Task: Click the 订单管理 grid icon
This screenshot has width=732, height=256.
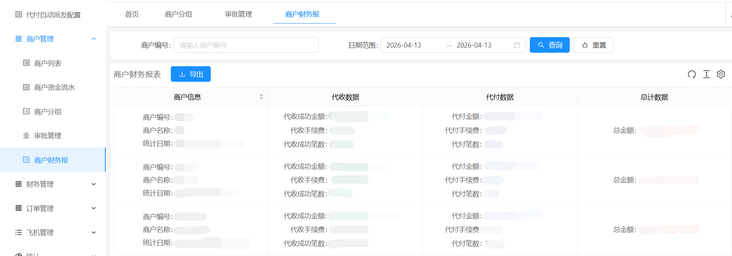Action: coord(18,208)
